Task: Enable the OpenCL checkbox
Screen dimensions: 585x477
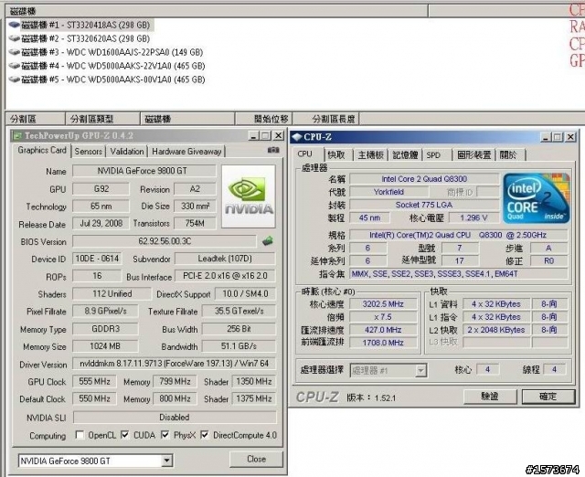Action: tap(80, 435)
